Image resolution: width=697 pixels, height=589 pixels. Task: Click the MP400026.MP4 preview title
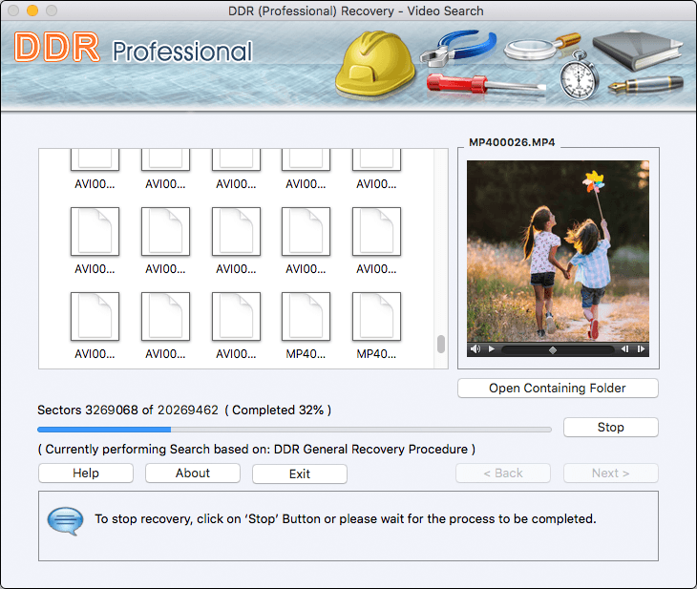click(512, 142)
